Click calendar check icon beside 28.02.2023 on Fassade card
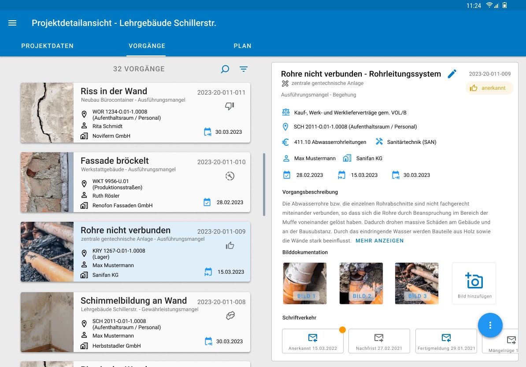 207,202
